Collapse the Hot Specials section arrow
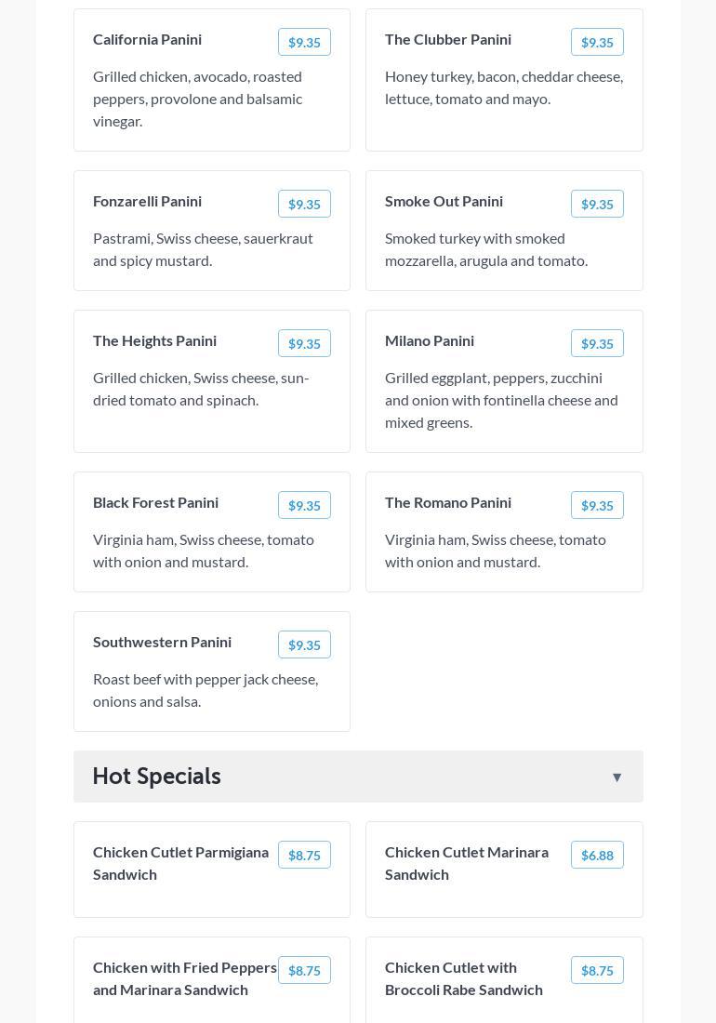Image resolution: width=716 pixels, height=1023 pixels. (x=617, y=777)
